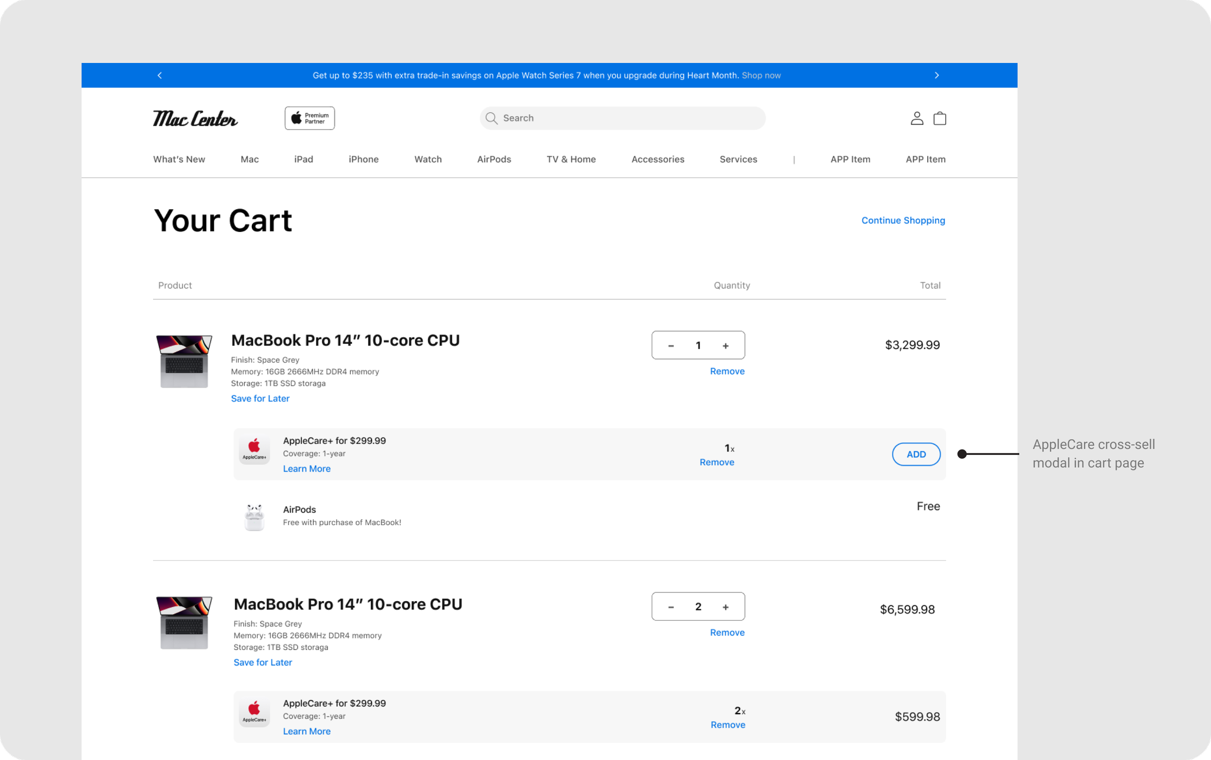This screenshot has width=1211, height=760.
Task: Click the first MacBook Pro product image
Action: 184,361
